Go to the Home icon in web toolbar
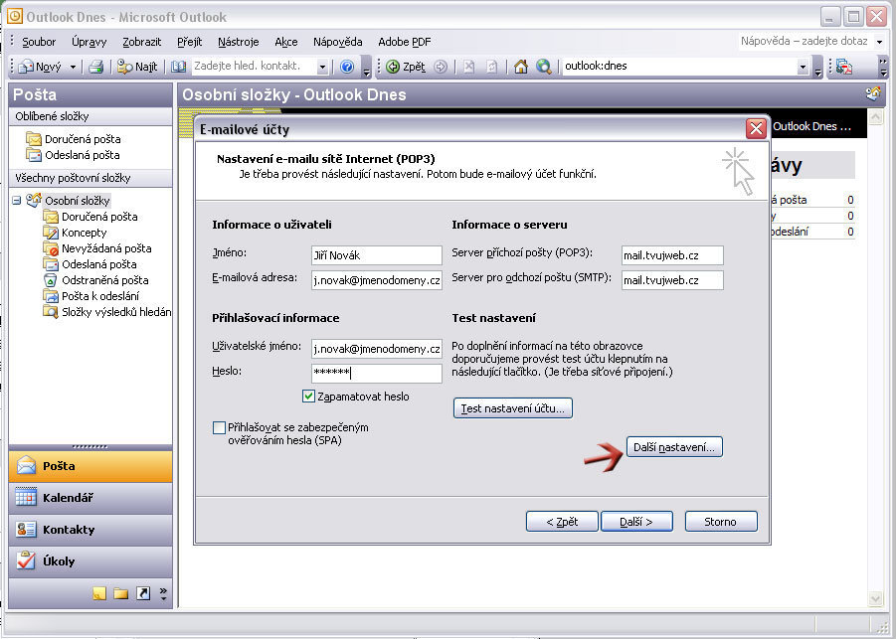896x639 pixels. [520, 67]
